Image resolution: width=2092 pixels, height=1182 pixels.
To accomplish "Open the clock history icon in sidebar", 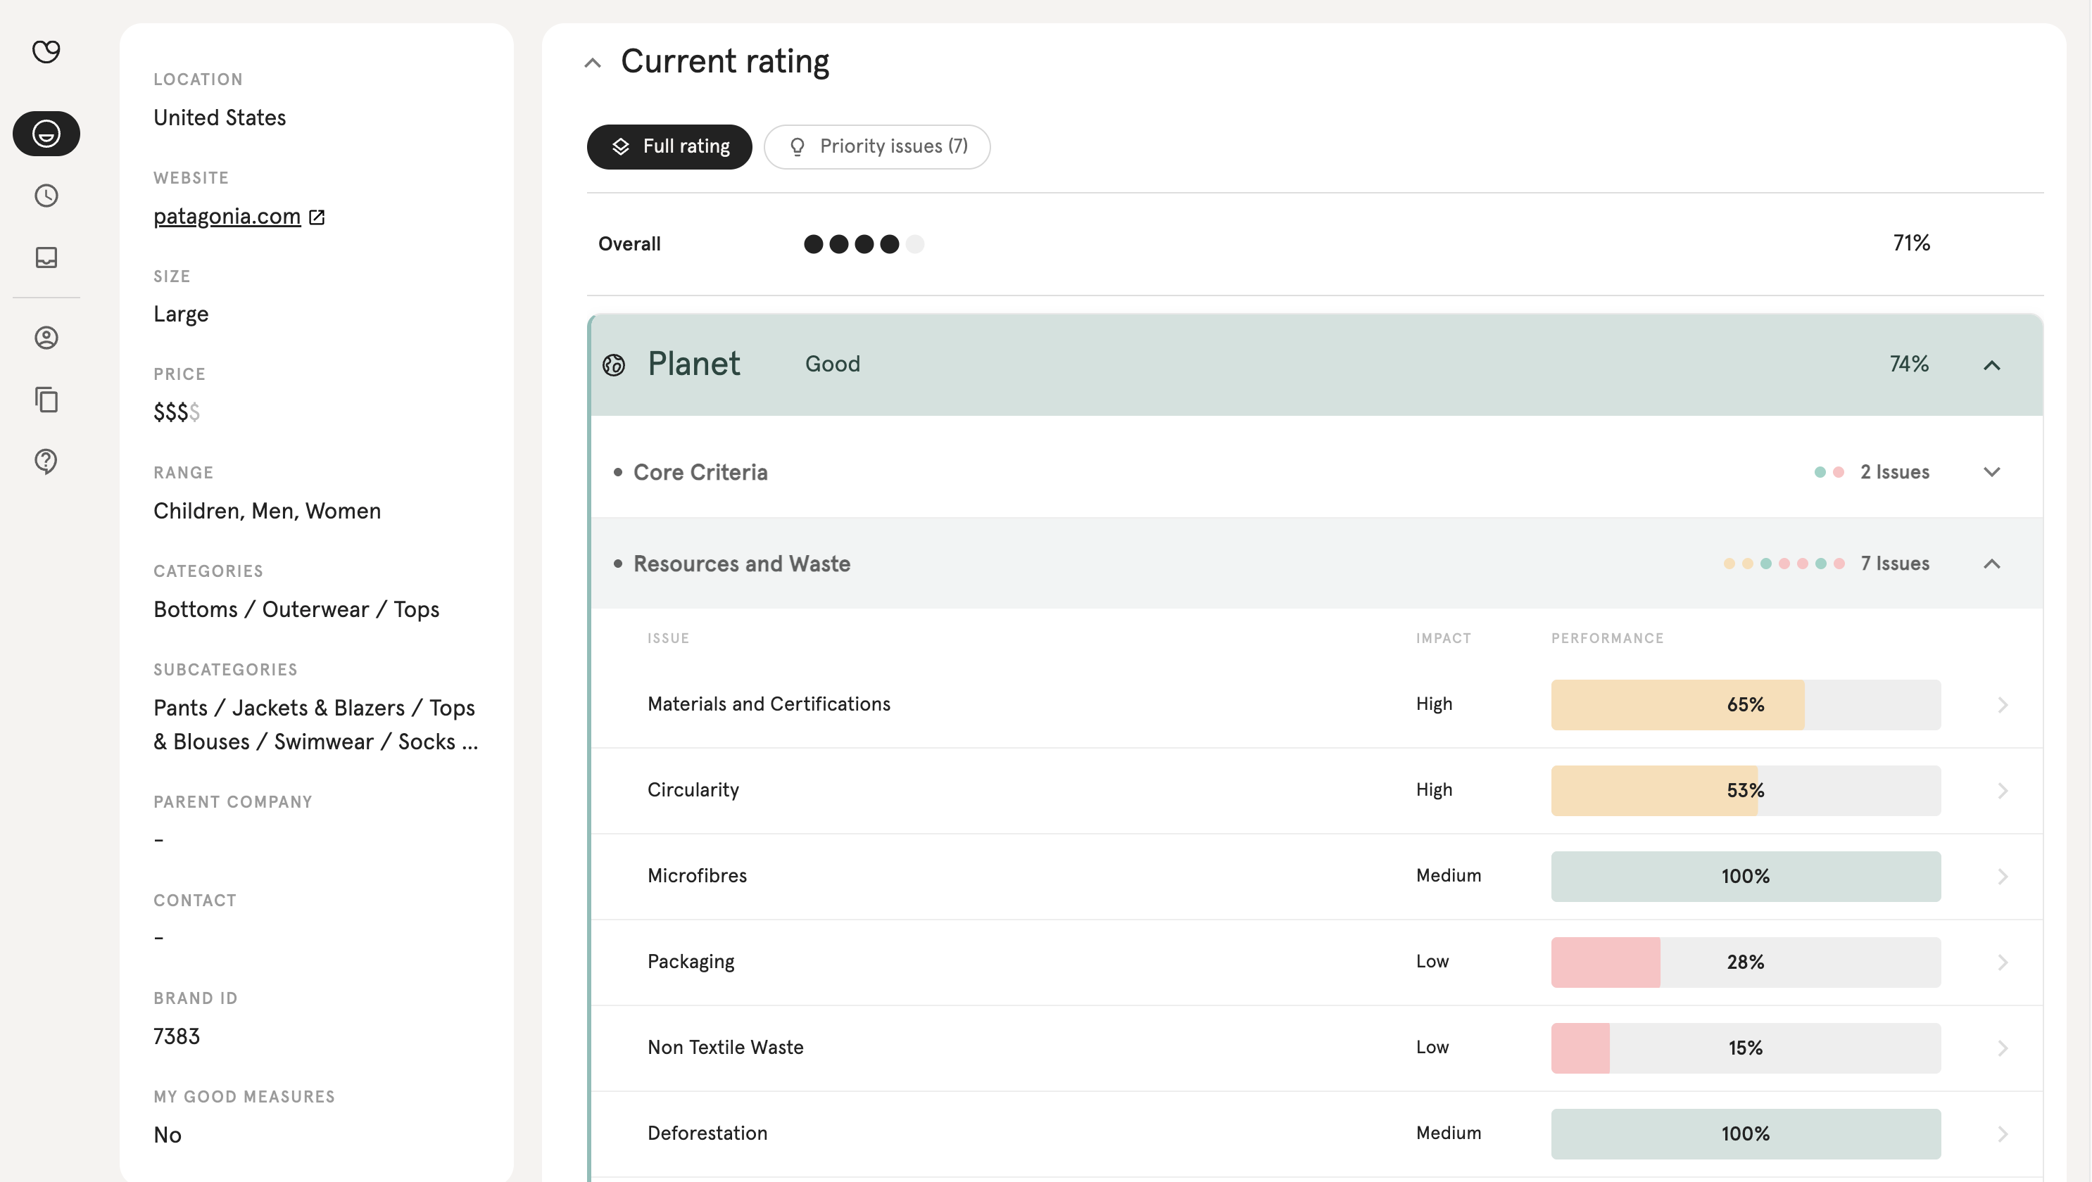I will [x=46, y=196].
